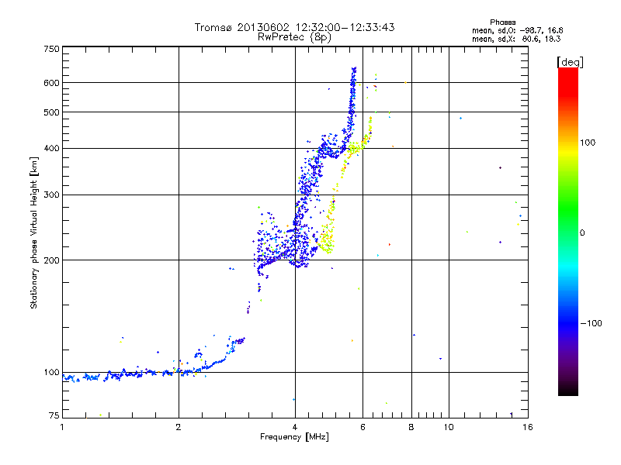Image resolution: width=621 pixels, height=465 pixels.
Task: Click the plot title 'Tromsø 20130602 12:32:00-12:33:43'
Action: pos(294,27)
